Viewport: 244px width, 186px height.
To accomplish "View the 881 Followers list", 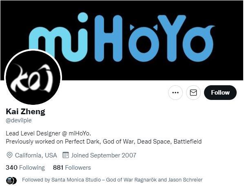I will tap(72, 168).
